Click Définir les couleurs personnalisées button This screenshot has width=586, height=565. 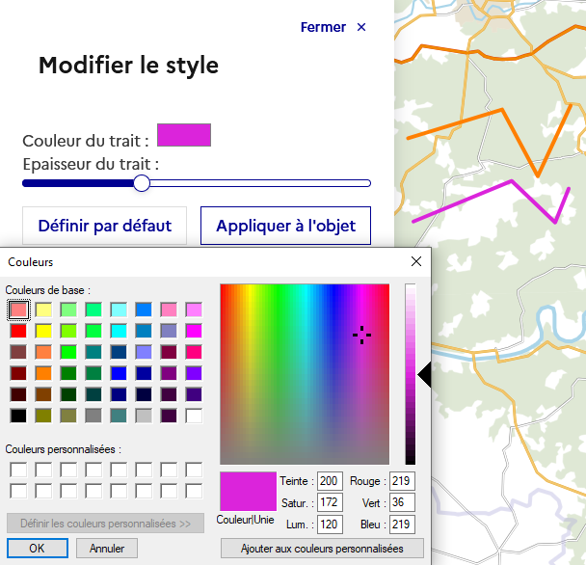point(105,524)
